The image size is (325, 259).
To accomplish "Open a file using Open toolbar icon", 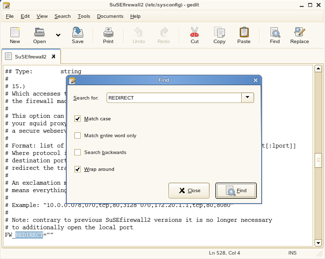I will 39,35.
